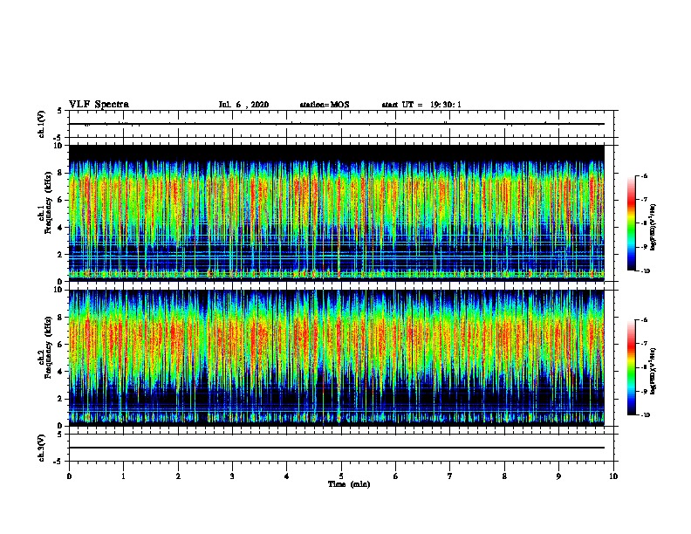Click the "8" kHz tick on ch.2 frequency axis
Screen dimensions: 691x534
click(62, 318)
